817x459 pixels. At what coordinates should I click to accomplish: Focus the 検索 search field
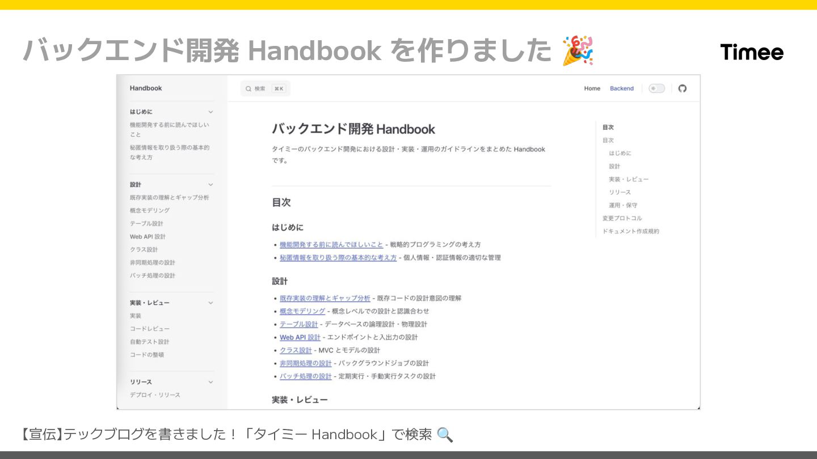click(x=265, y=88)
